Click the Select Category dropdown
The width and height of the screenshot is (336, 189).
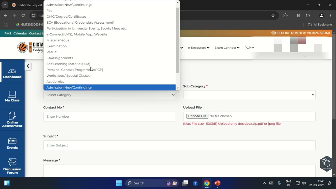[109, 95]
